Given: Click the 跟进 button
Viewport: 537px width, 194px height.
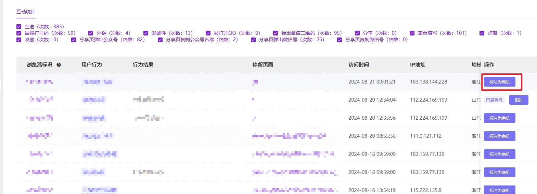Looking at the screenshot, I should click(519, 100).
